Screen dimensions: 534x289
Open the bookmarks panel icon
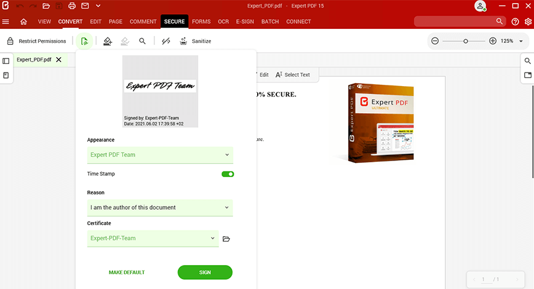click(x=6, y=75)
